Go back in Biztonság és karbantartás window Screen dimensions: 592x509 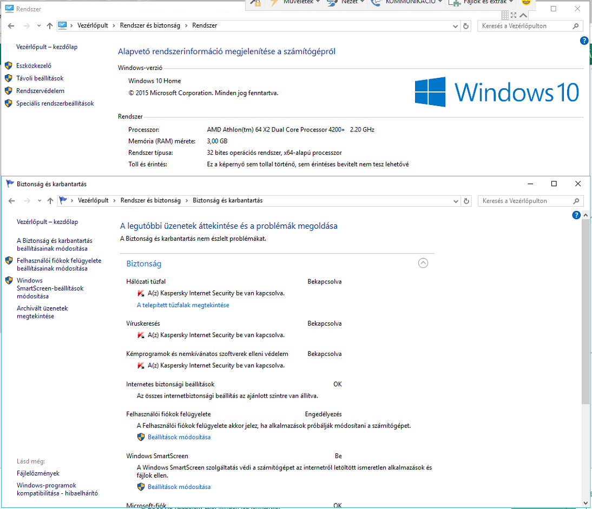click(x=12, y=201)
